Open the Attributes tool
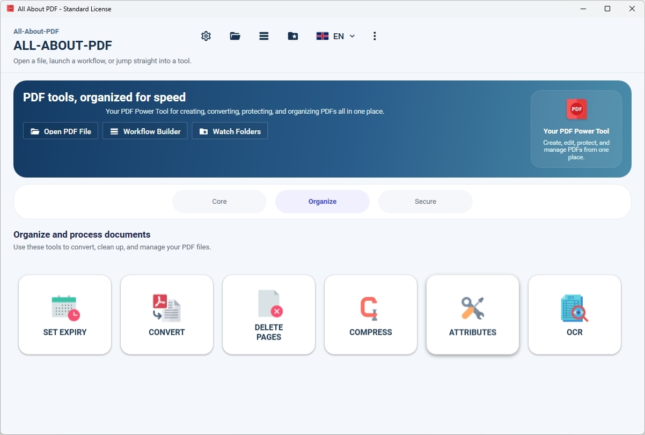Image resolution: width=645 pixels, height=435 pixels. pyautogui.click(x=473, y=315)
